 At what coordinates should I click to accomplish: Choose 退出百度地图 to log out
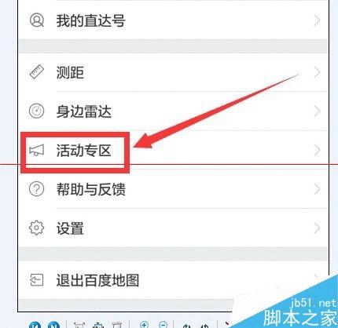(x=174, y=280)
